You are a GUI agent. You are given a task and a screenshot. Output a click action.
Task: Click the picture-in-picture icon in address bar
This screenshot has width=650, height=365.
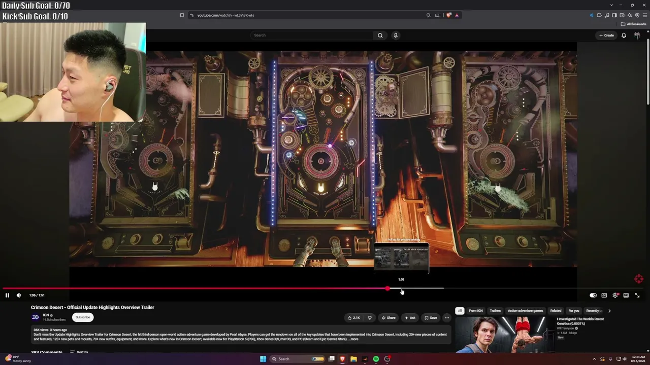tap(437, 15)
